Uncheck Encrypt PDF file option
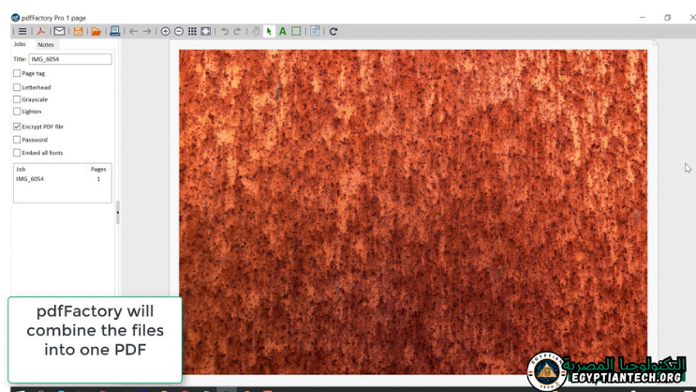Viewport: 696px width, 392px height. 17,127
